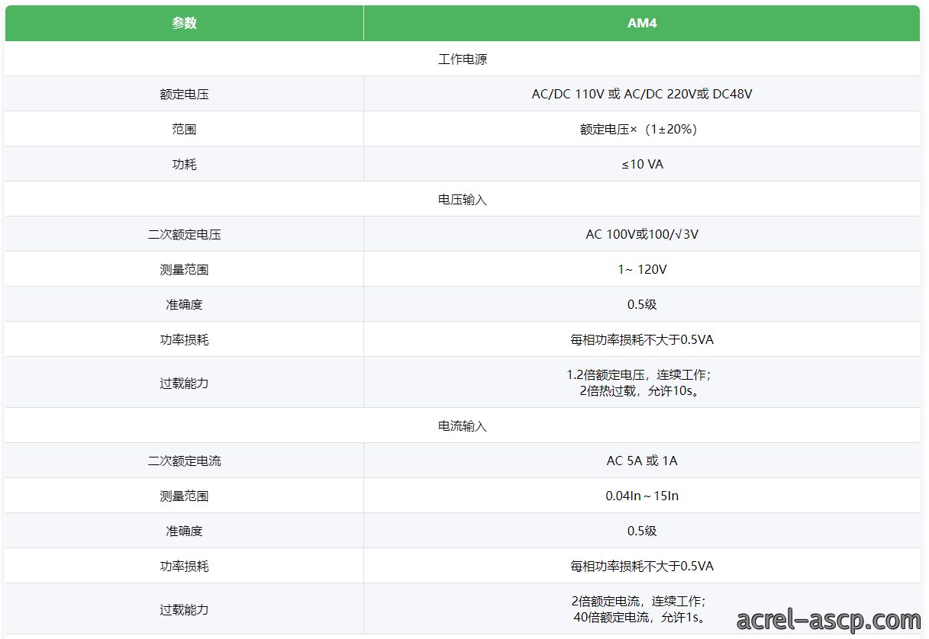Click the 额定电压 parameter label

click(184, 95)
